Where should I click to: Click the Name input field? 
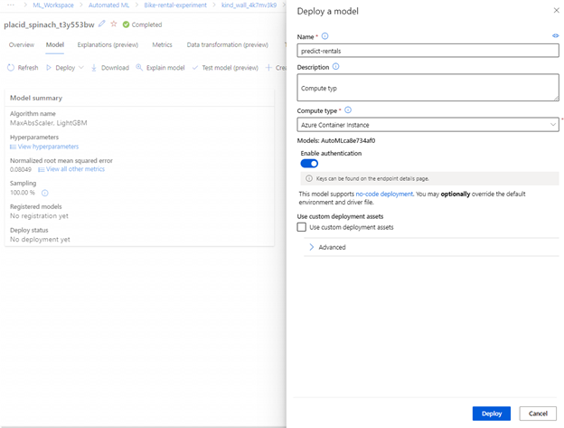click(427, 51)
